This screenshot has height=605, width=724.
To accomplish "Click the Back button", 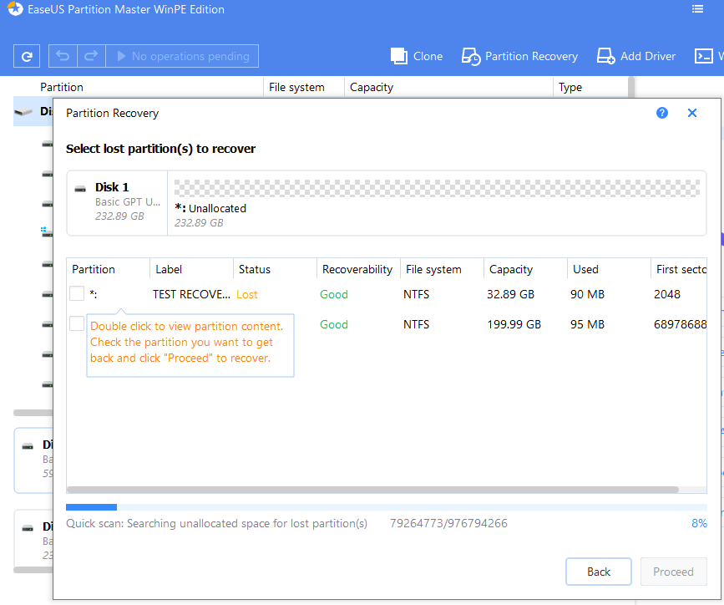I will pyautogui.click(x=599, y=572).
